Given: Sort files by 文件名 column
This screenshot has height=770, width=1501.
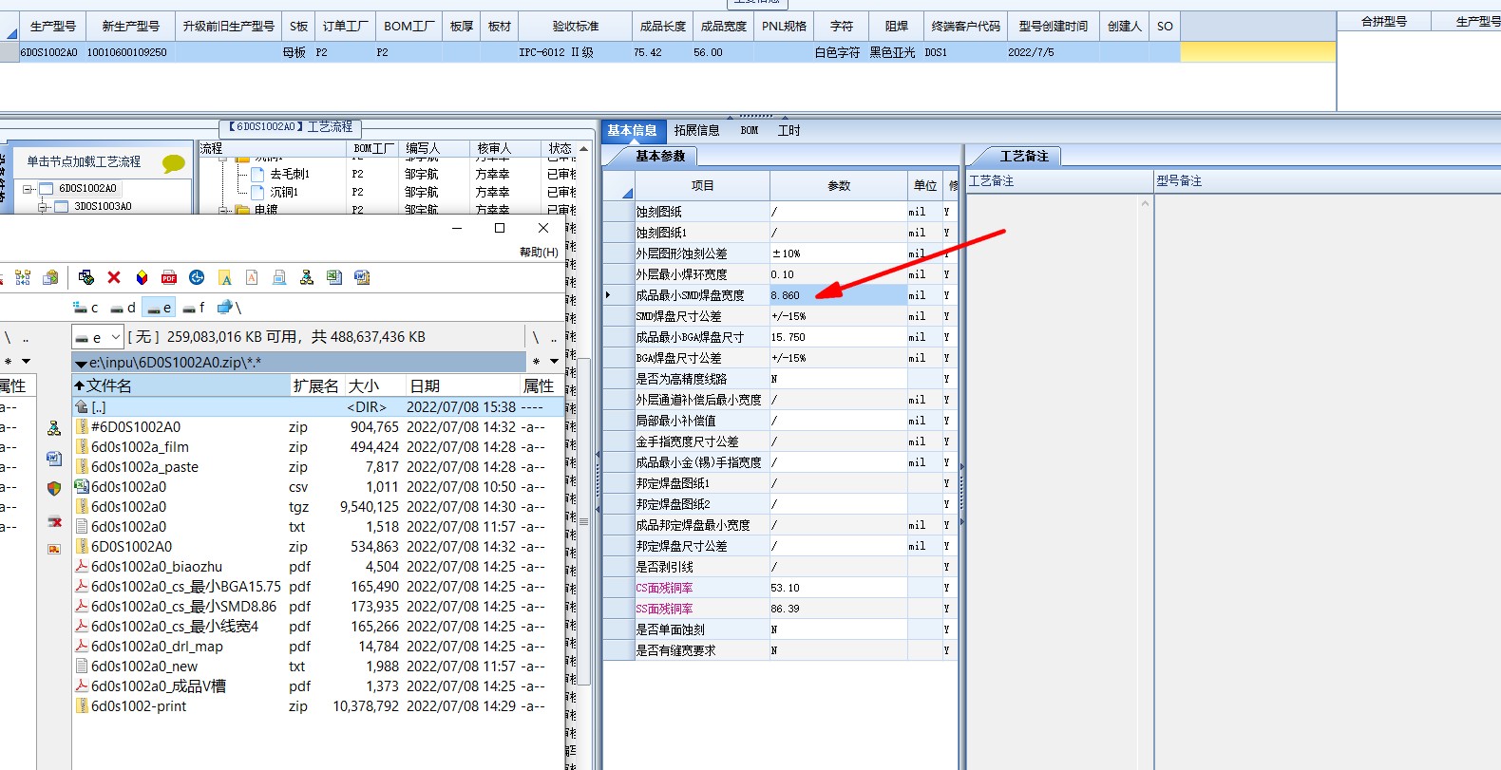Looking at the screenshot, I should tap(181, 385).
